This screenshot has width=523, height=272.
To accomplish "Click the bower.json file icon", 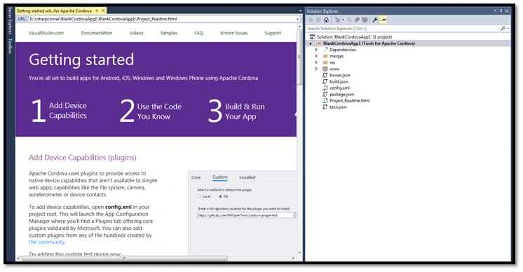I will [x=325, y=75].
